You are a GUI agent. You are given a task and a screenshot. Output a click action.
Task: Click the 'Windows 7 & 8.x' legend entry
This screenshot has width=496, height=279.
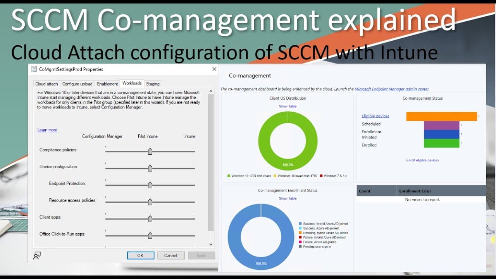coord(333,176)
